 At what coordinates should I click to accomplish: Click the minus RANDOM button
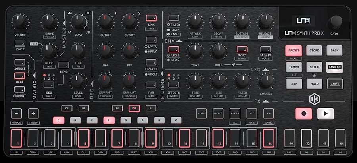point(17,113)
